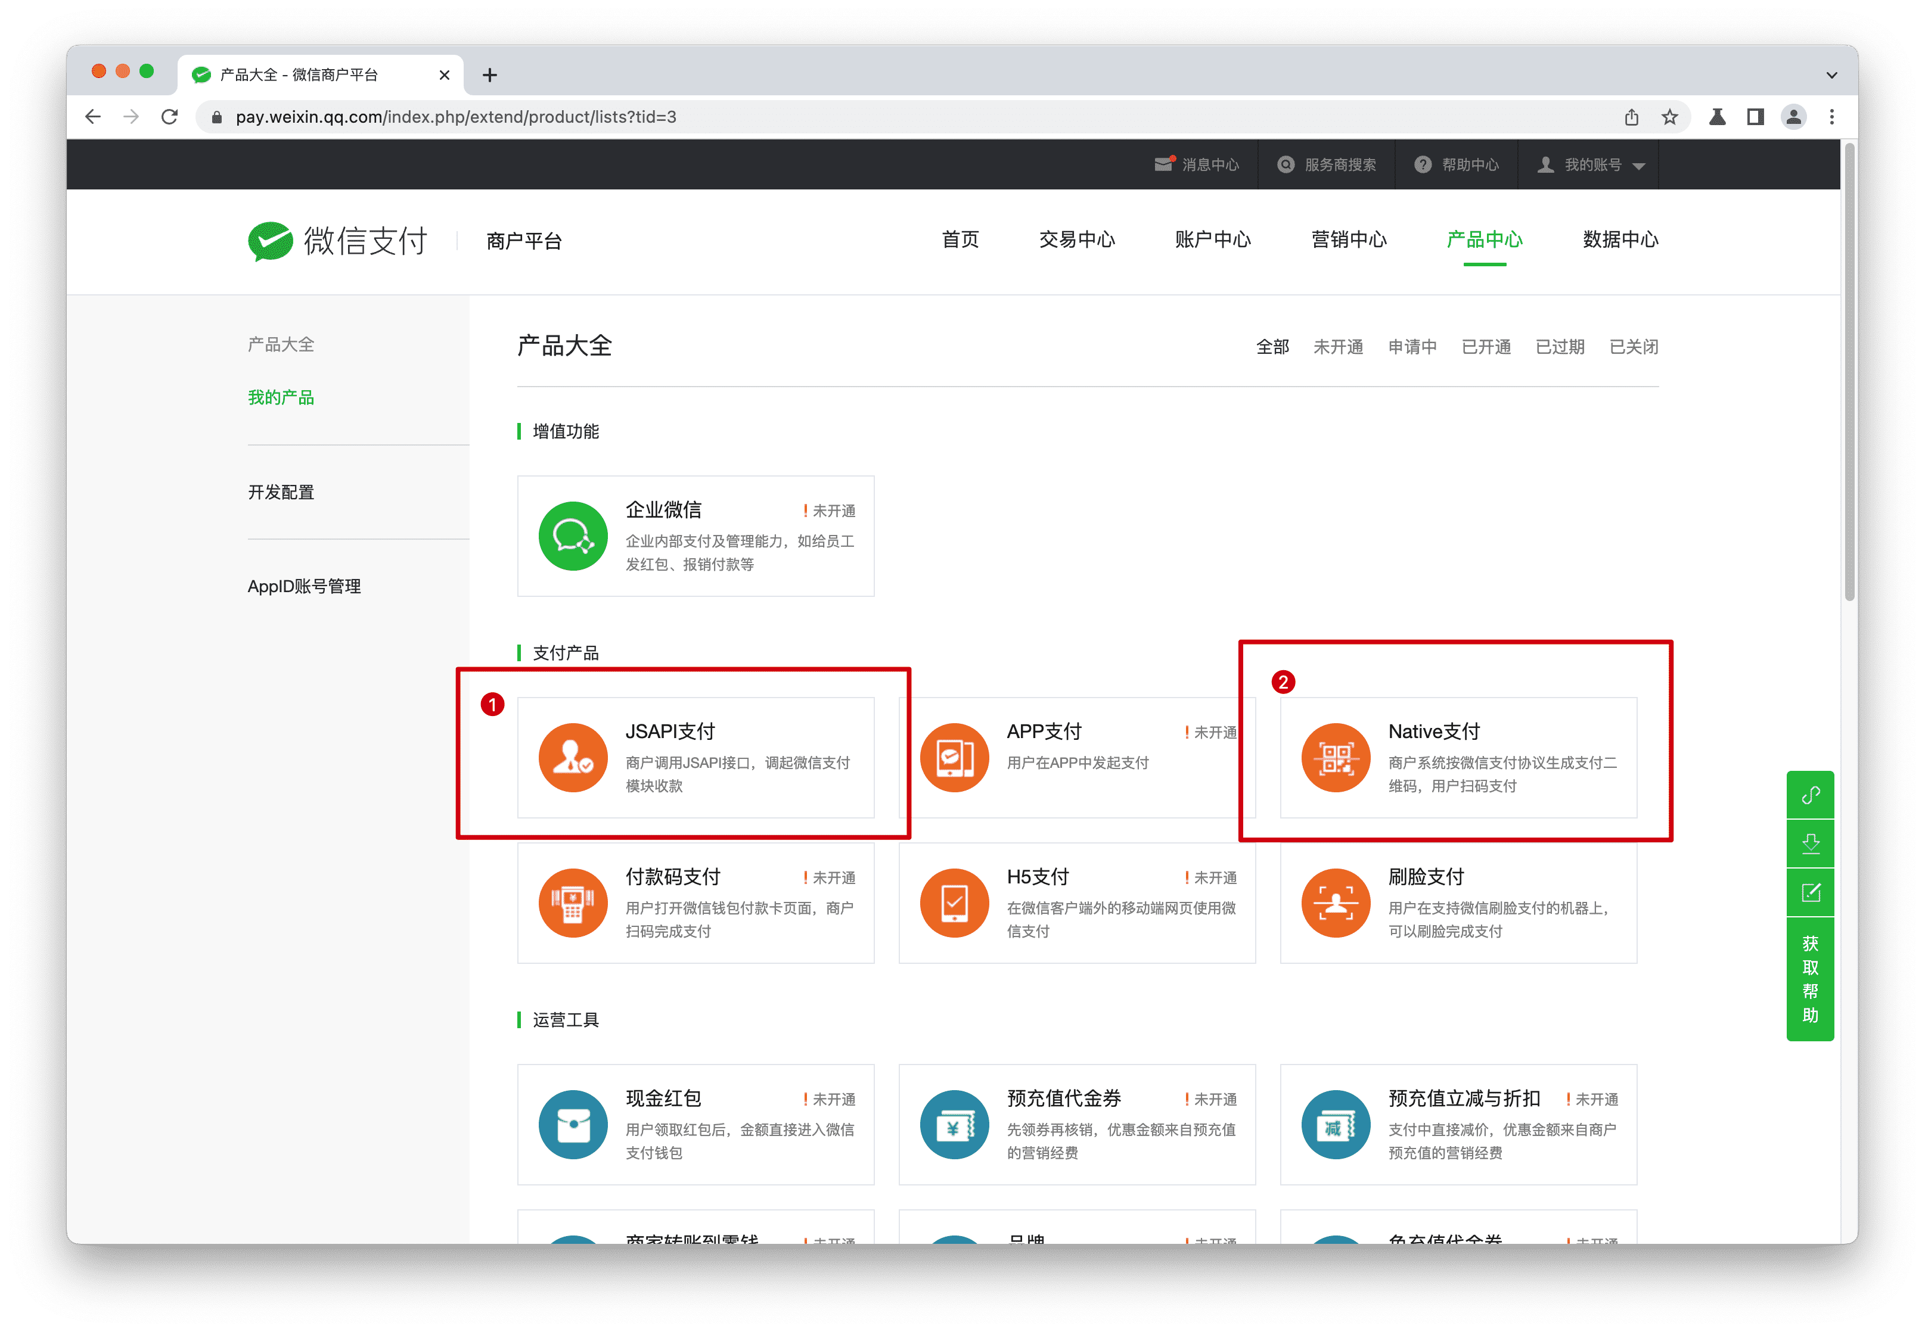
Task: Switch to the 数据中心 menu item
Action: [1619, 240]
